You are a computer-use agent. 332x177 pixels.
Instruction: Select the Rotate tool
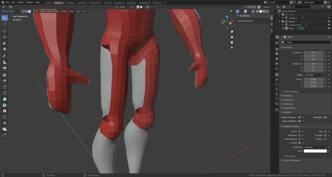(x=5, y=37)
